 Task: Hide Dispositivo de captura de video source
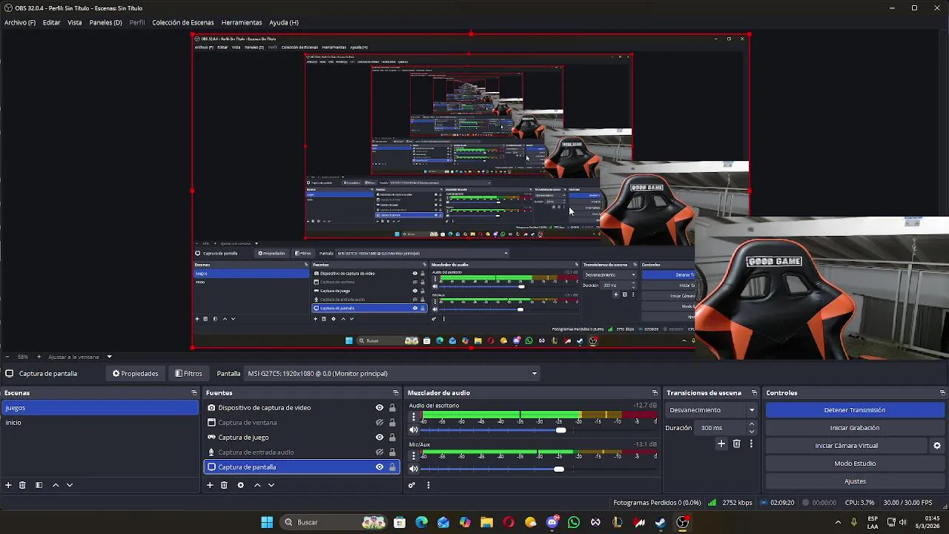click(x=380, y=408)
